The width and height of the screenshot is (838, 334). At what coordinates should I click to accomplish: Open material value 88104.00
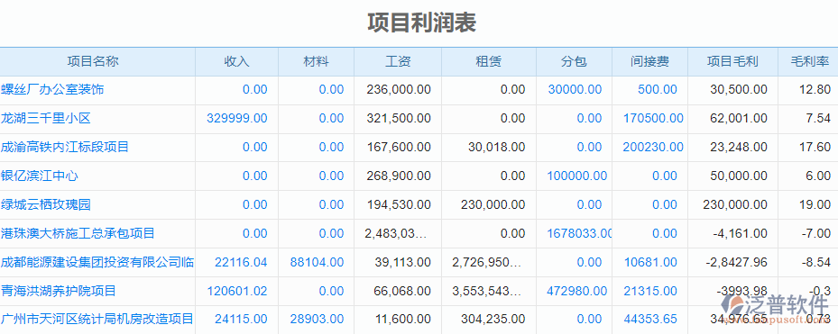(317, 263)
